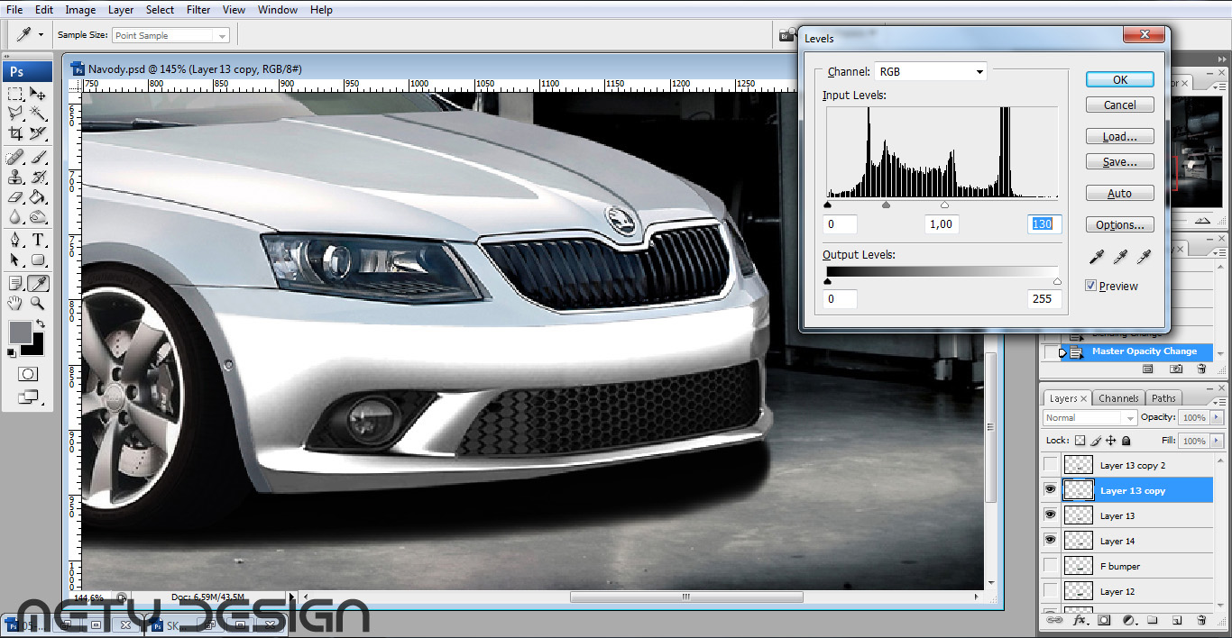Show the Layer 13 copy 2 layer
This screenshot has height=638, width=1232.
point(1050,465)
